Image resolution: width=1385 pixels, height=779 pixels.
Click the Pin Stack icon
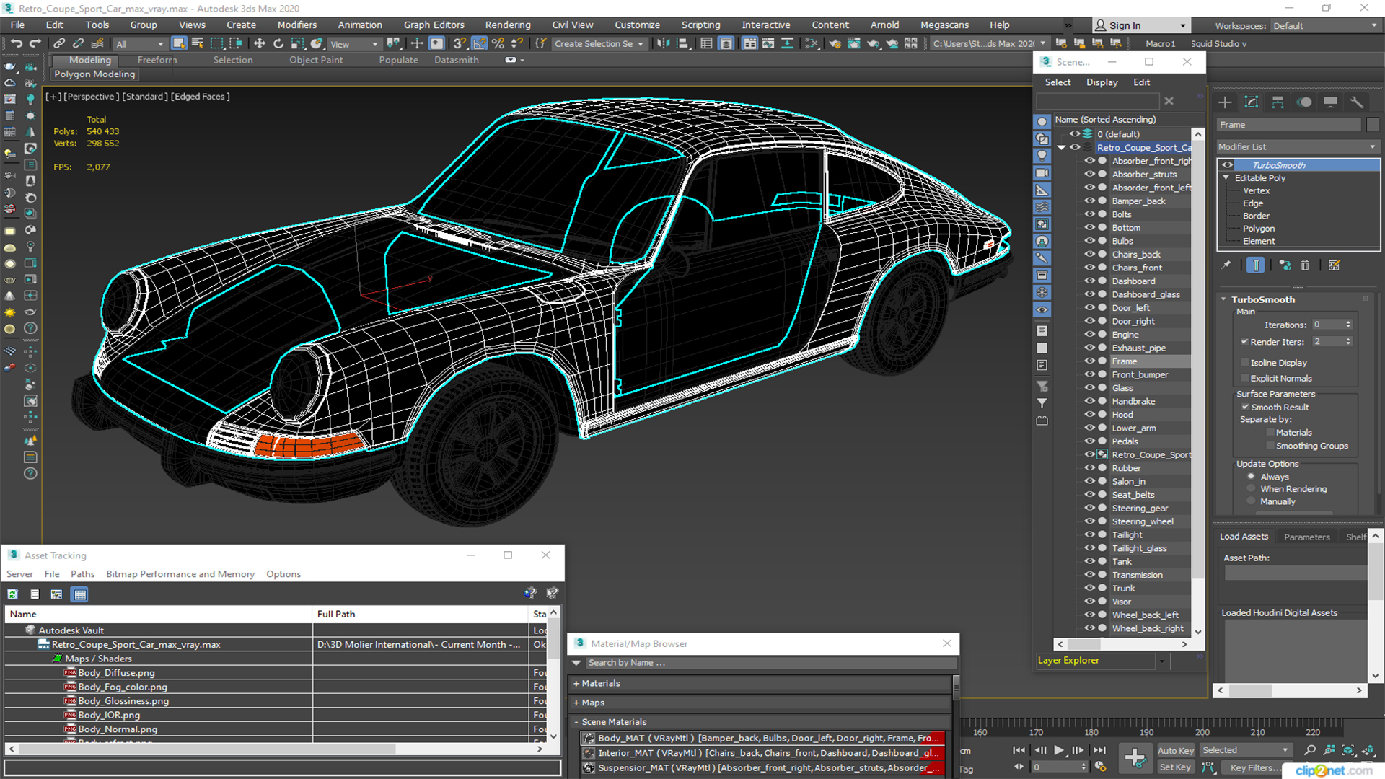pos(1226,265)
